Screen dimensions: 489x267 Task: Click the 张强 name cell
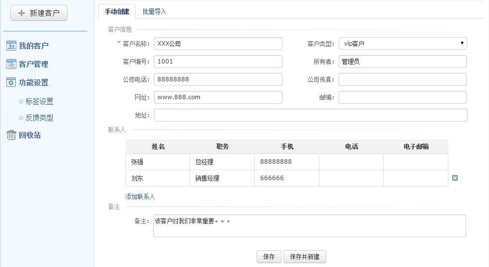click(x=158, y=162)
